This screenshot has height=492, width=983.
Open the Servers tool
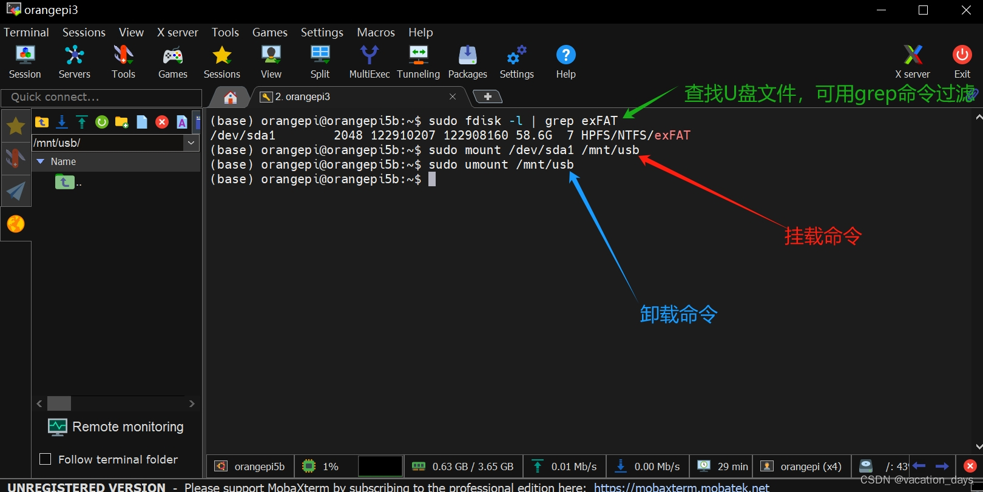coord(74,62)
